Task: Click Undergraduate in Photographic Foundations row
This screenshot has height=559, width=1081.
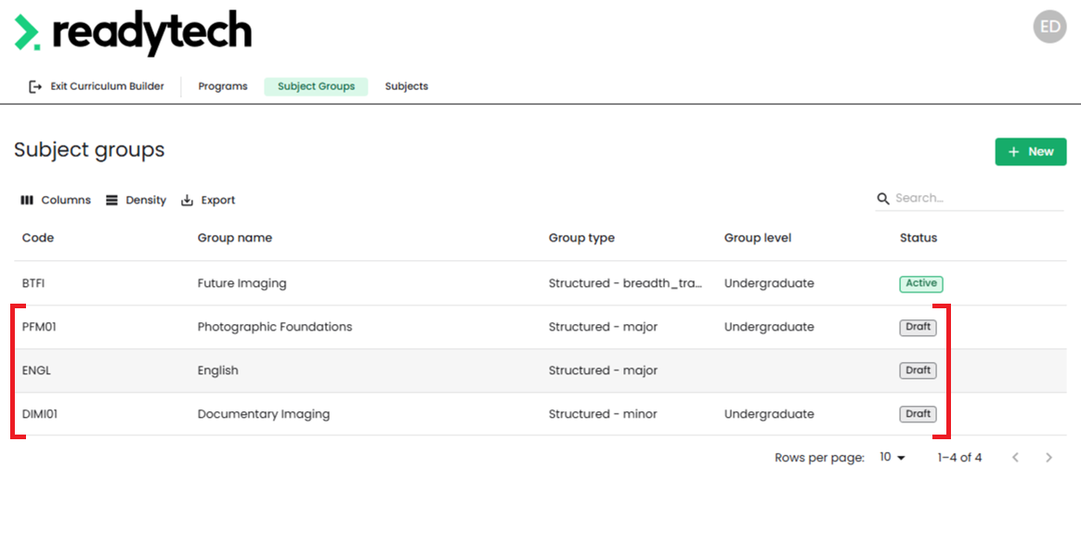Action: (x=769, y=327)
